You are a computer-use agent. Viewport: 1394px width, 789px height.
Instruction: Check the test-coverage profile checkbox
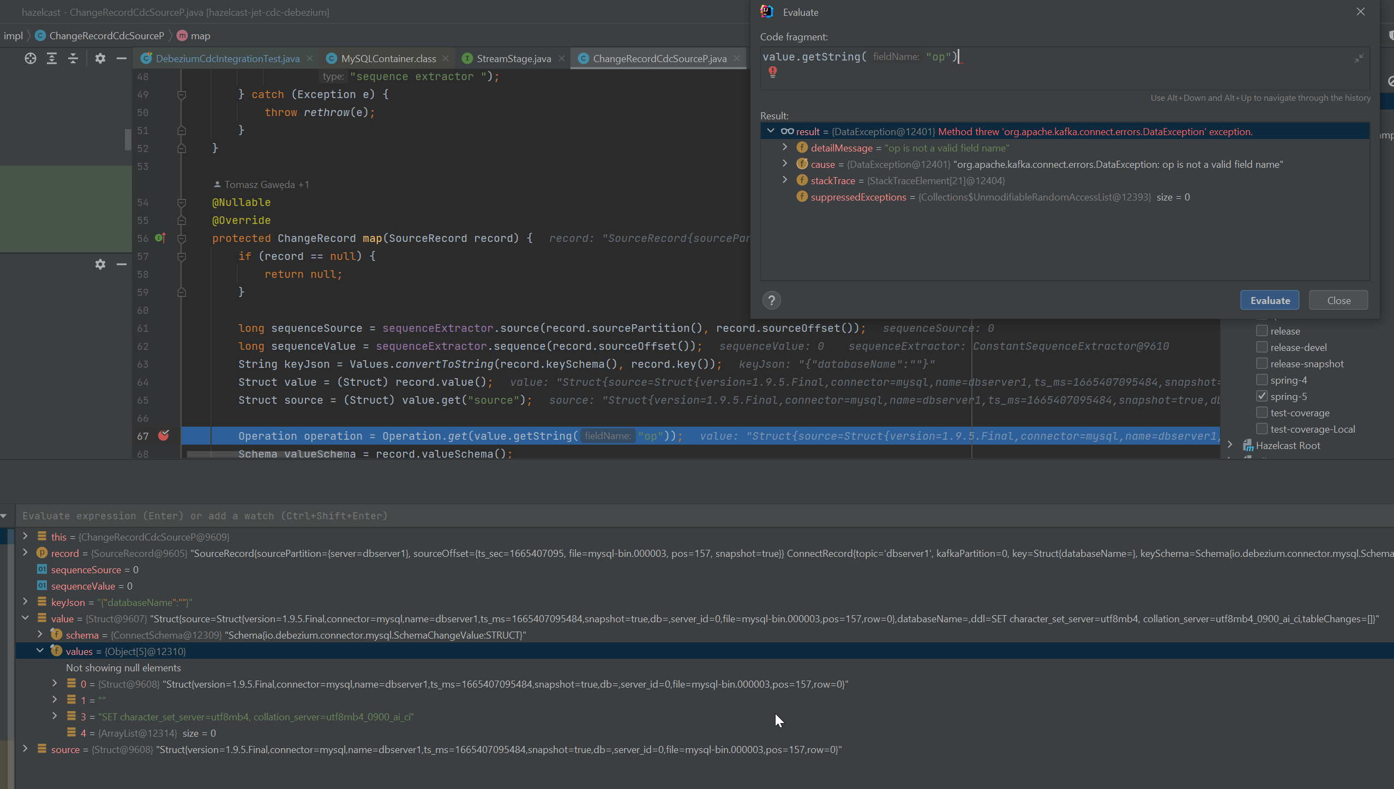(1261, 412)
